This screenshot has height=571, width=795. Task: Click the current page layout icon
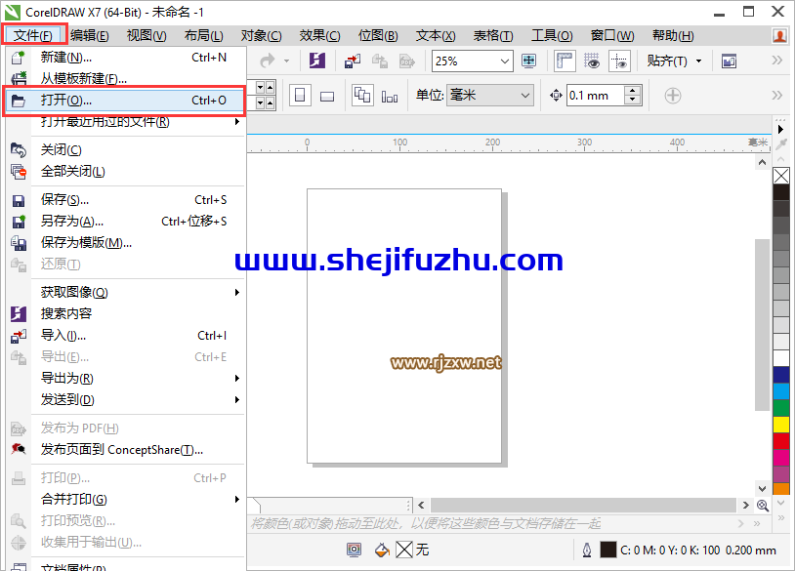[x=390, y=97]
